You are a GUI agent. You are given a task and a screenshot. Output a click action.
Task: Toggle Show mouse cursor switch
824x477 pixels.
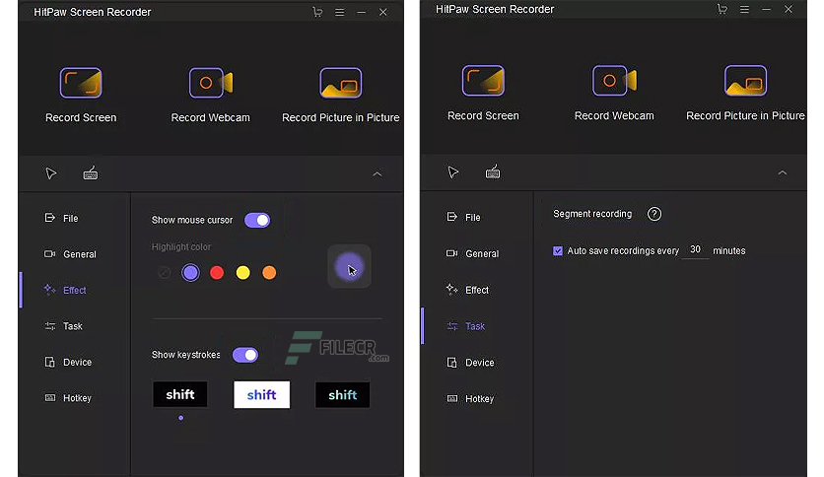[257, 220]
